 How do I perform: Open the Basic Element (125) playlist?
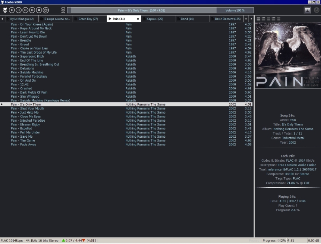[x=226, y=19]
